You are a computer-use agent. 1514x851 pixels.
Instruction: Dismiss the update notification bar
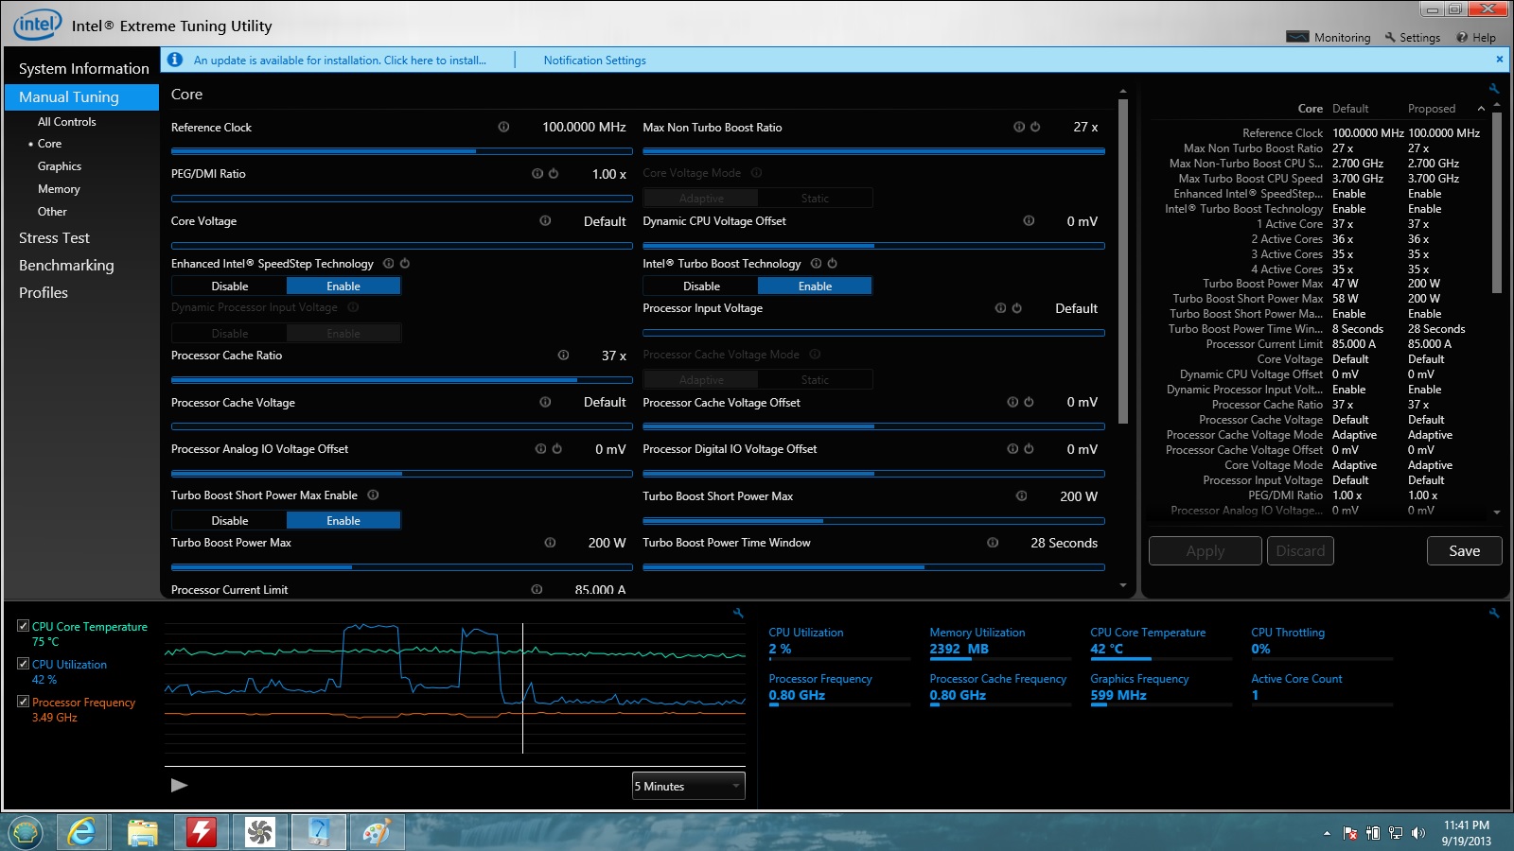(x=1499, y=60)
